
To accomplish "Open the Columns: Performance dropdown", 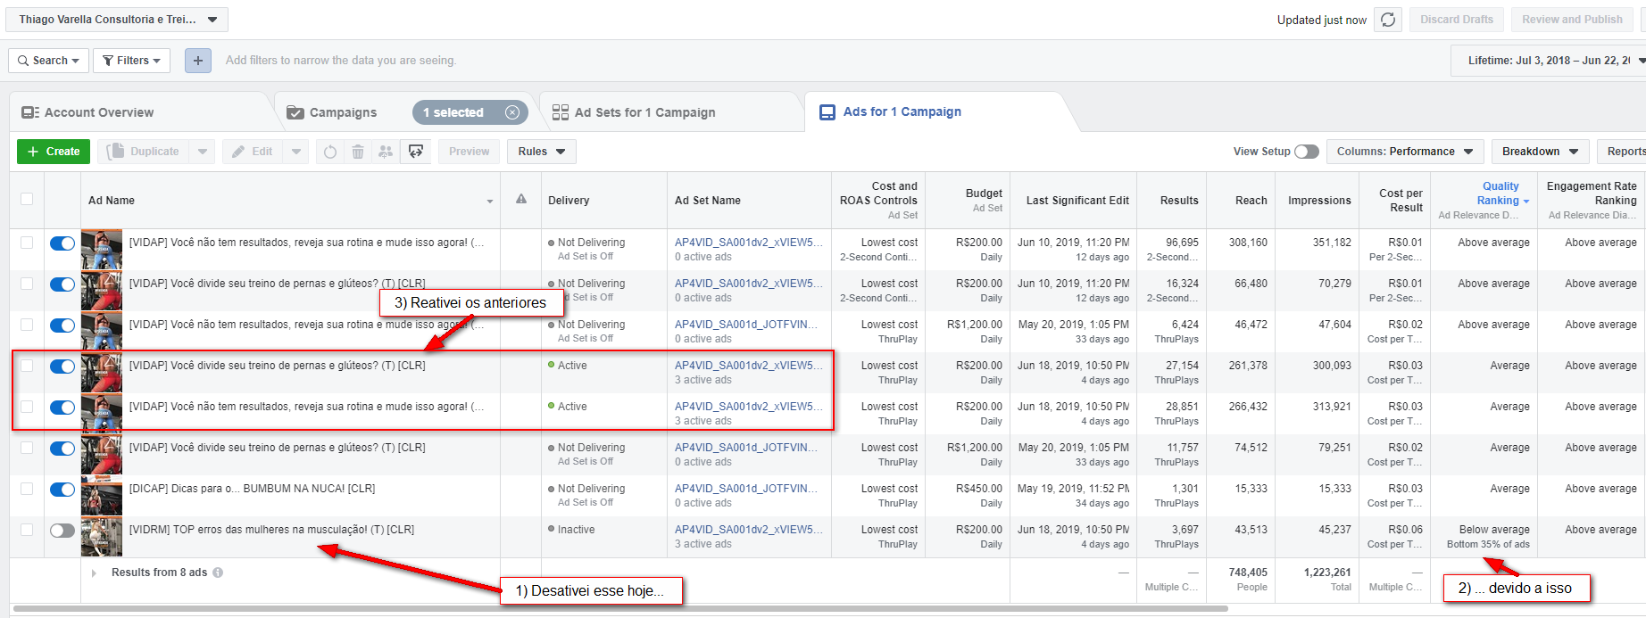I will 1404,152.
